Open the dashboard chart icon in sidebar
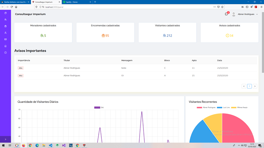Image resolution: width=264 pixels, height=148 pixels. click(5, 13)
